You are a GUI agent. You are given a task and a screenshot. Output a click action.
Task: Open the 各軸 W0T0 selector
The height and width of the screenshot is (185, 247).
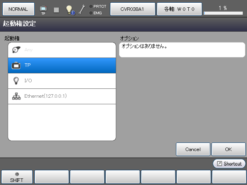[x=179, y=9]
